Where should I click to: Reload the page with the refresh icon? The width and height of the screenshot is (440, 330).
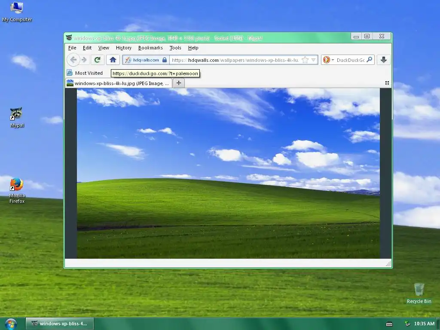98,60
